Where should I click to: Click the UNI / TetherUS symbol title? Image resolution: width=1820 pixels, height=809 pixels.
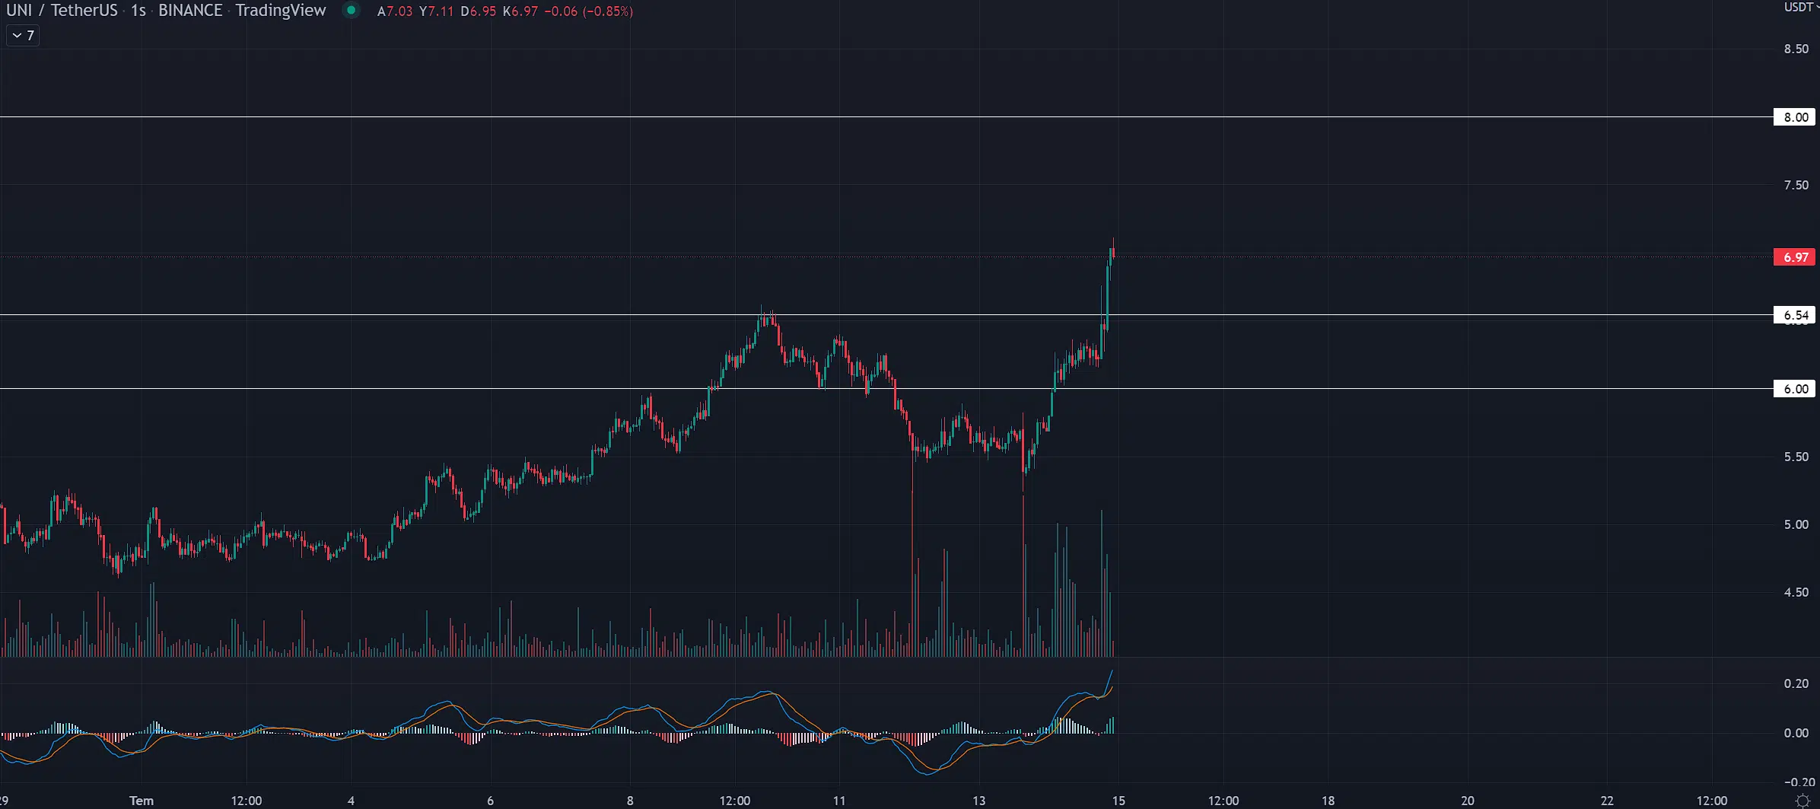coord(62,11)
